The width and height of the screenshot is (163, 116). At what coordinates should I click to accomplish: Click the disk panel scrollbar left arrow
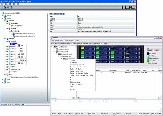click(x=78, y=98)
